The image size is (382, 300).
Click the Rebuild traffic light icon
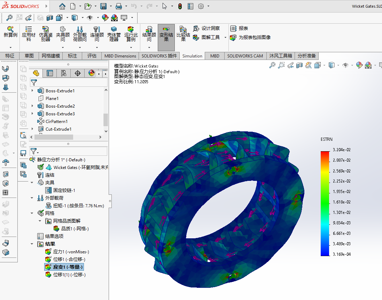(x=180, y=6)
